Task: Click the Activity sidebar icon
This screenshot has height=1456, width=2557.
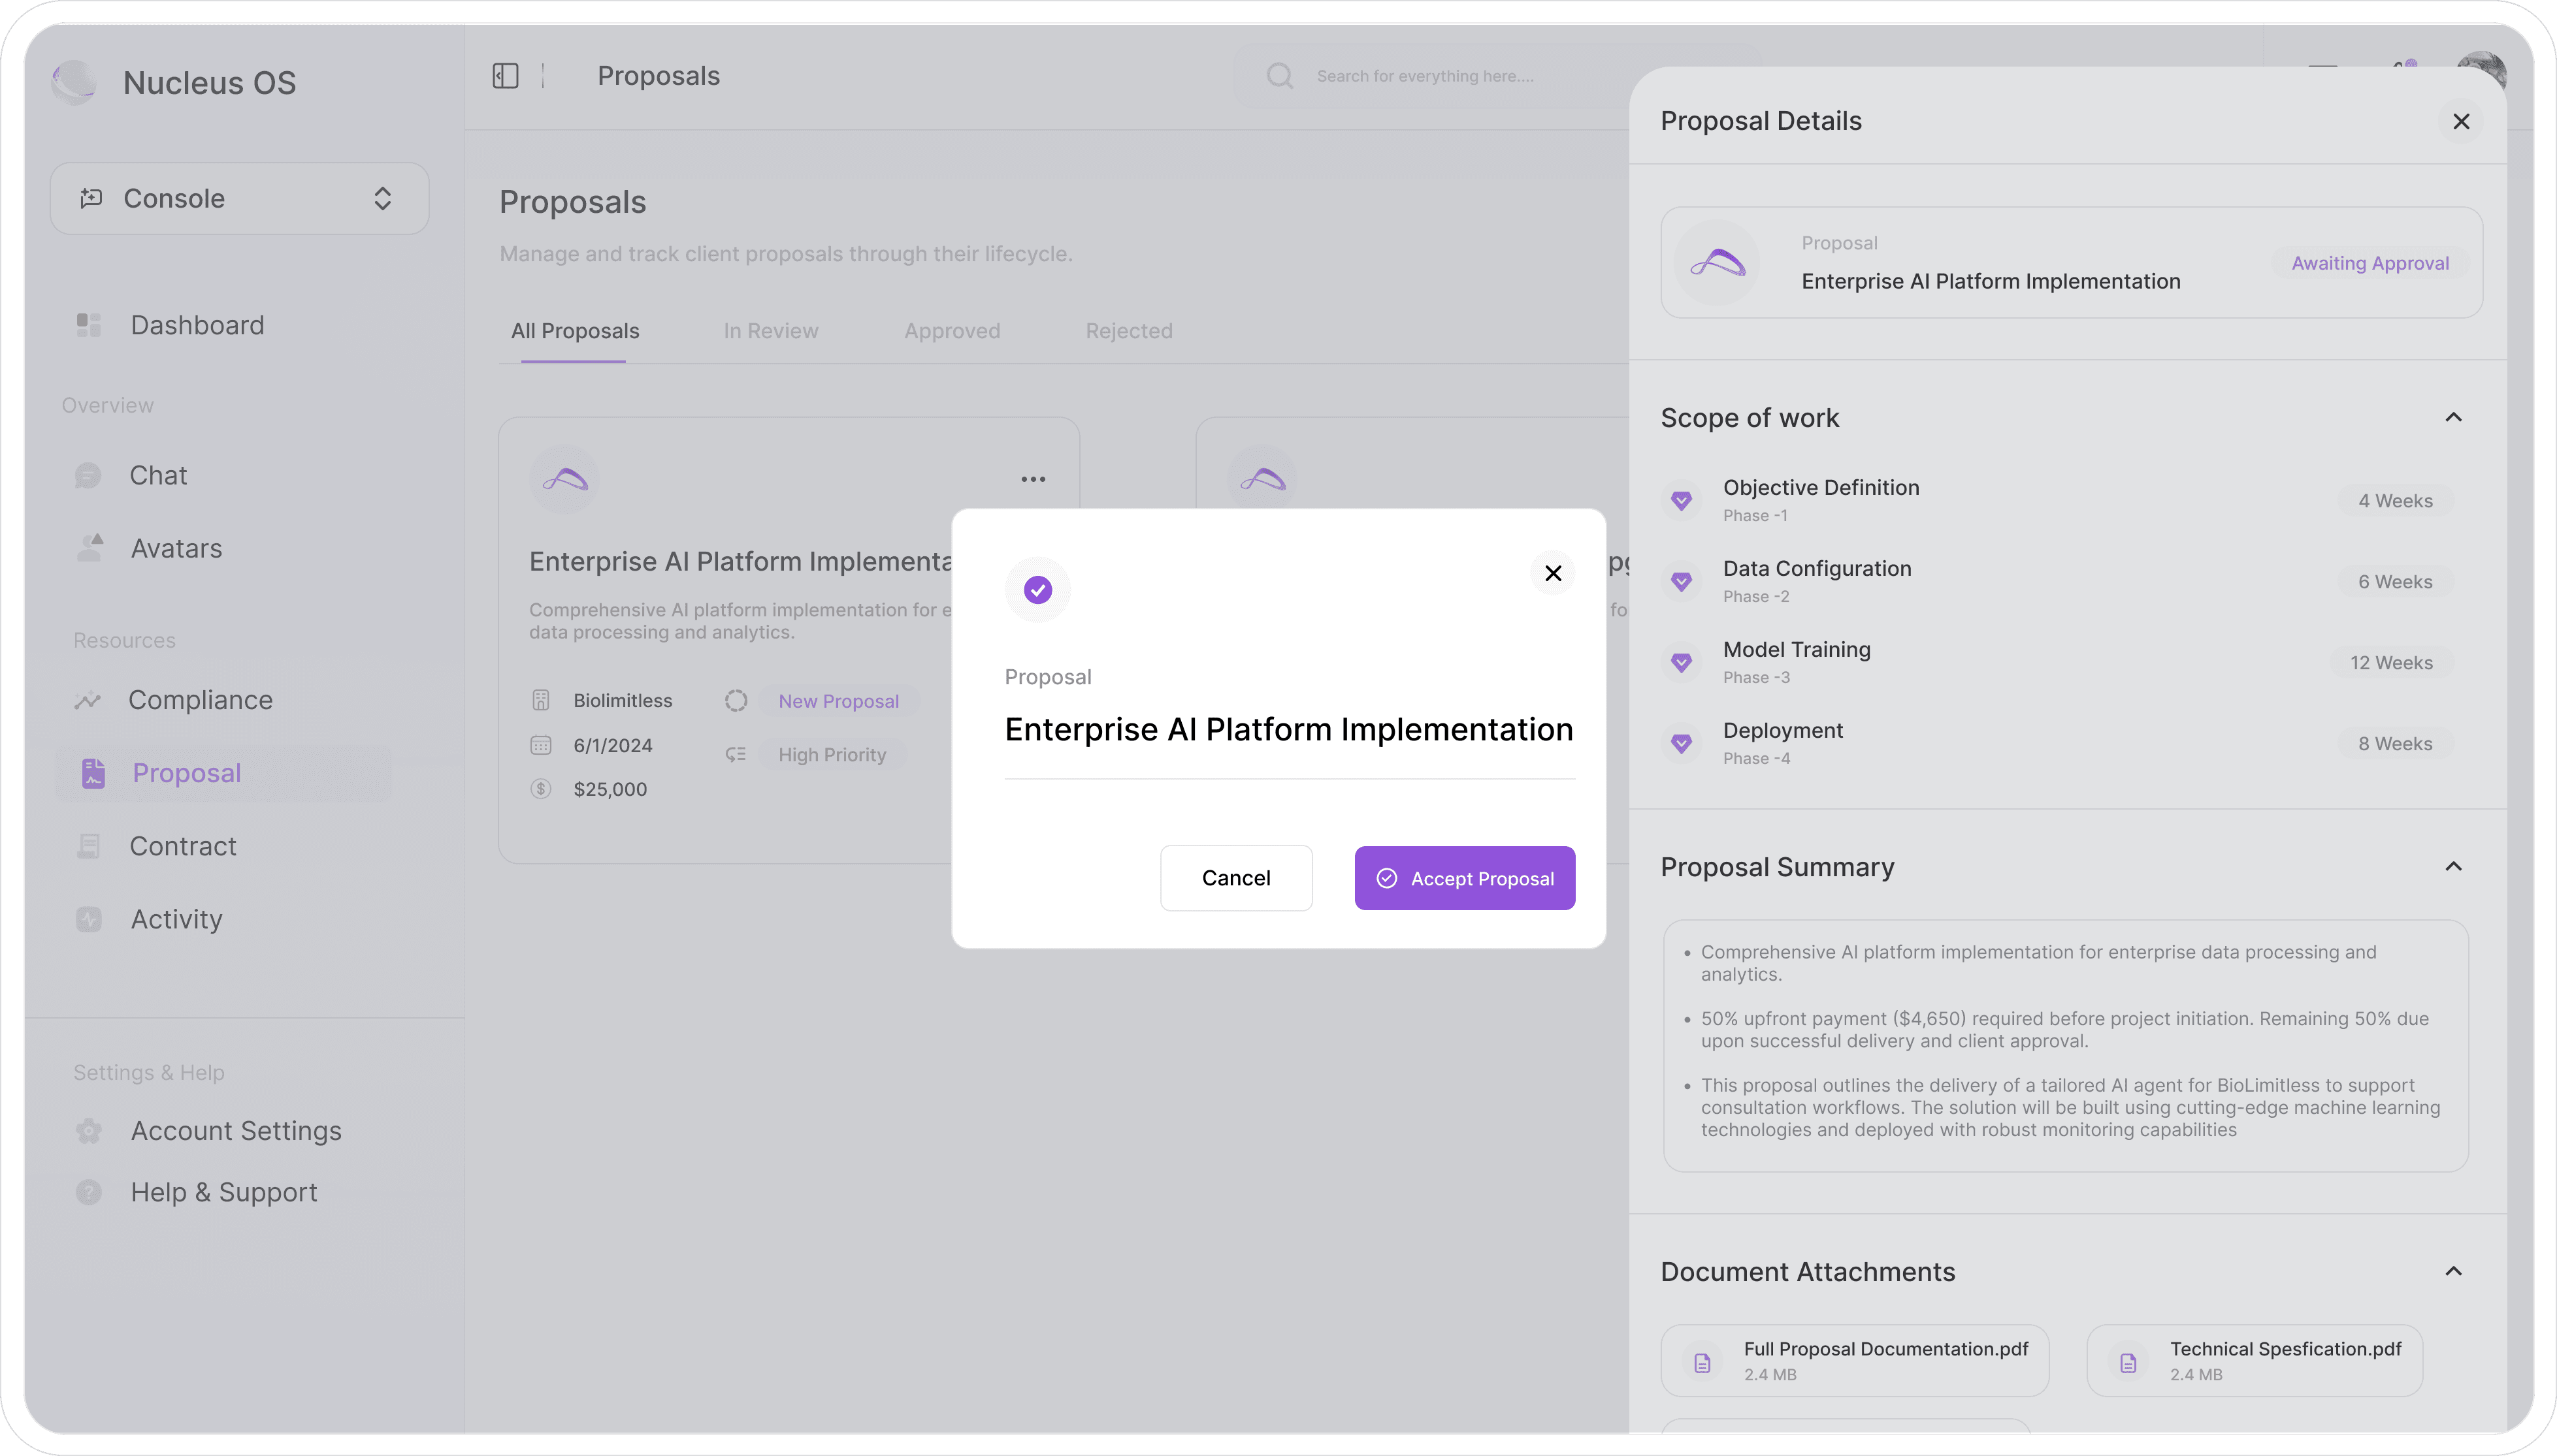Action: [88, 919]
